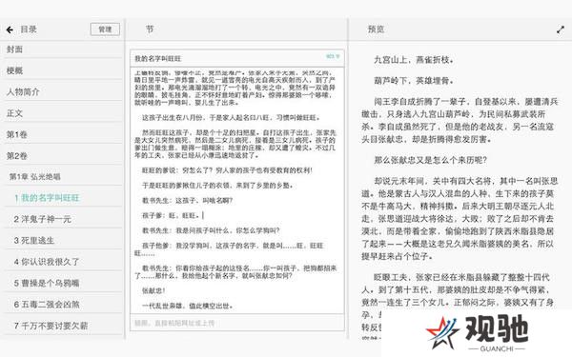
Task: Collapse 第2卷 in the catalog
Action: [x=64, y=155]
